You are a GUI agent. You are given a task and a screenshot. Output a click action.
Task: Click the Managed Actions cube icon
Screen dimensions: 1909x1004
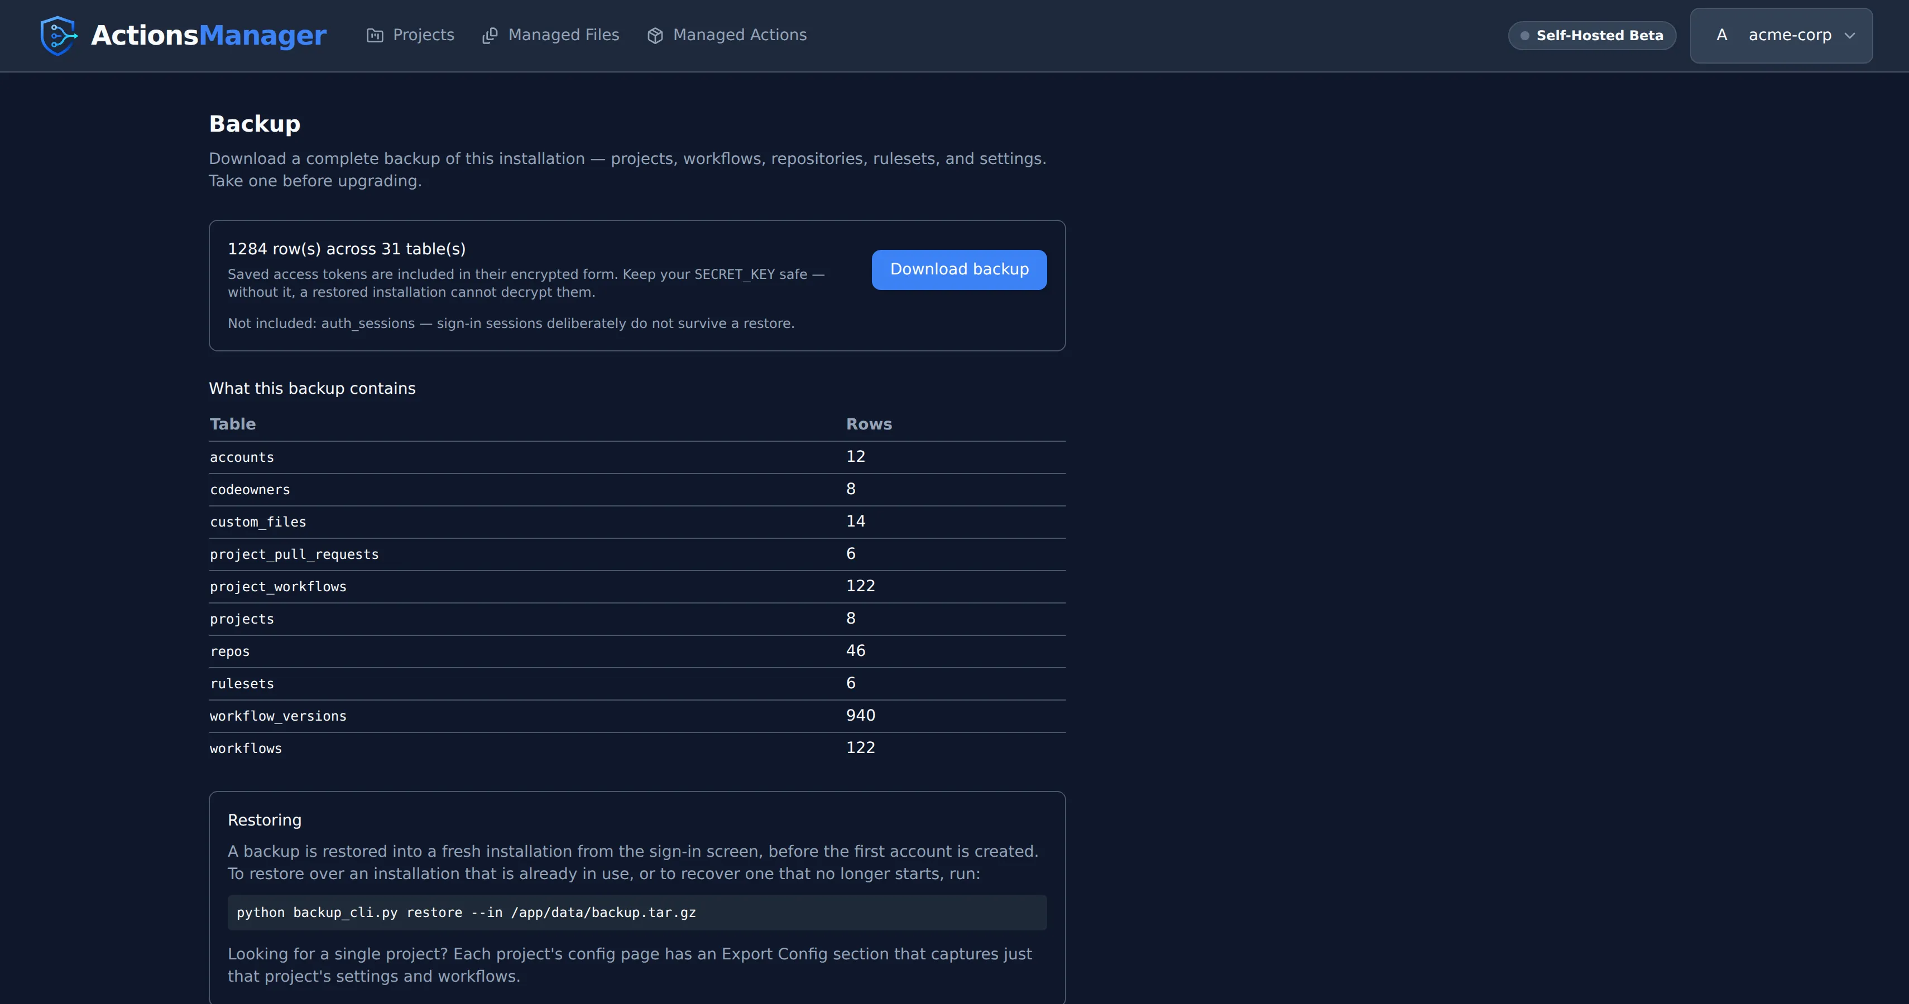(655, 36)
